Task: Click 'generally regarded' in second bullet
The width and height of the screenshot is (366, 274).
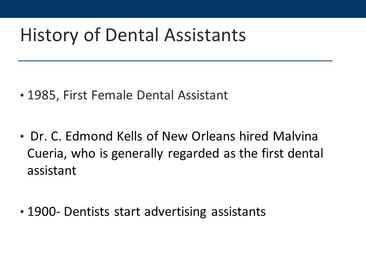Action: click(x=165, y=154)
